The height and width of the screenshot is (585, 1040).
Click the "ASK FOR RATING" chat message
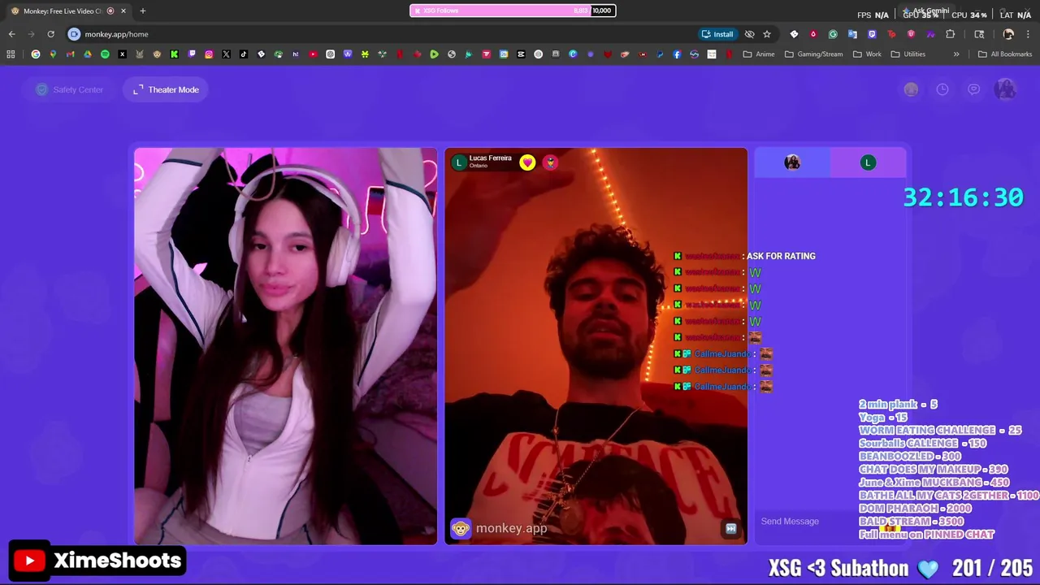[x=781, y=256]
